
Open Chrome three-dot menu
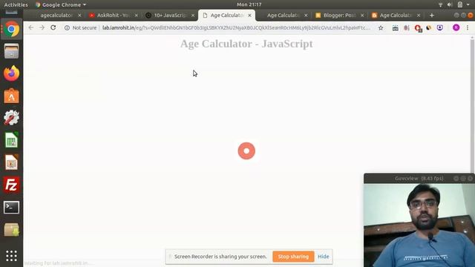[x=468, y=27]
